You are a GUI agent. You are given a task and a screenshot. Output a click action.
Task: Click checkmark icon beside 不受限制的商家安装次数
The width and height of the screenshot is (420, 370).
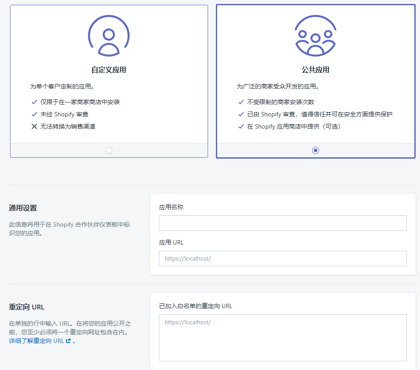click(x=241, y=102)
